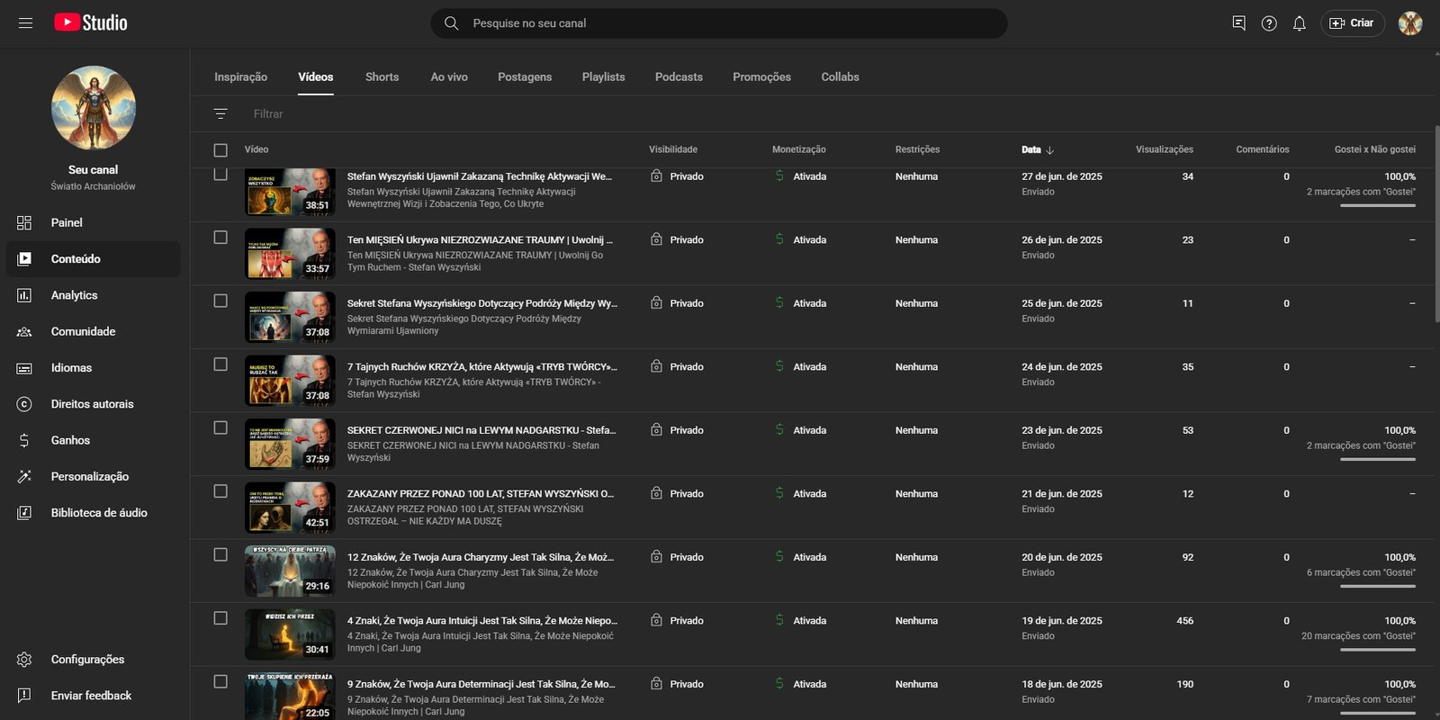The image size is (1440, 720).
Task: Click the YouTube Studio logo
Action: point(91,23)
